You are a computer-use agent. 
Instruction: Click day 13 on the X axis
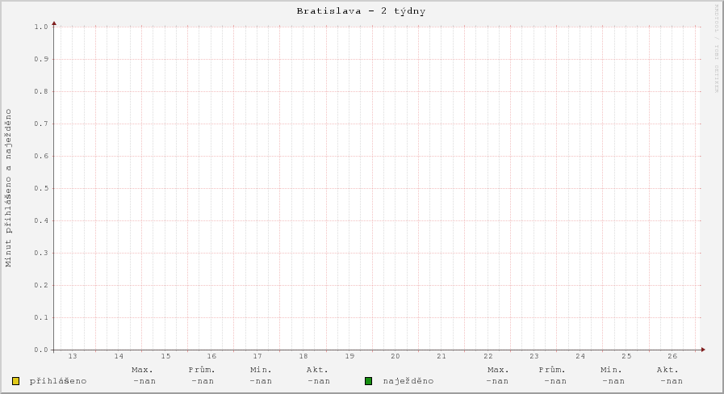[x=73, y=356]
